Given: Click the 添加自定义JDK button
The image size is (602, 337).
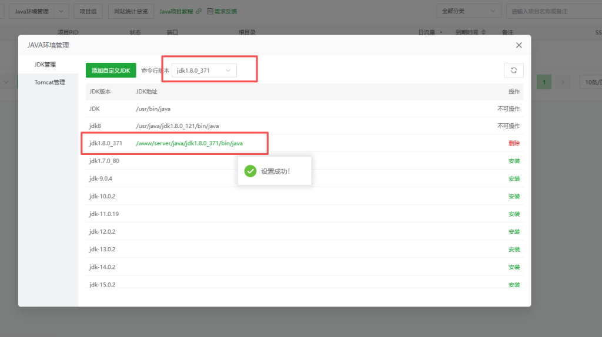Looking at the screenshot, I should click(111, 70).
